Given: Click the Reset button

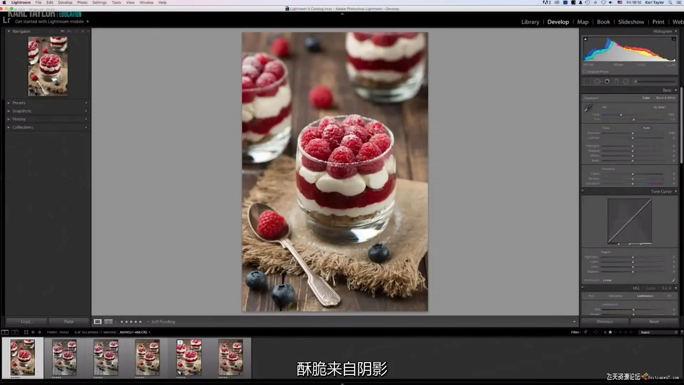Looking at the screenshot, I should (654, 322).
